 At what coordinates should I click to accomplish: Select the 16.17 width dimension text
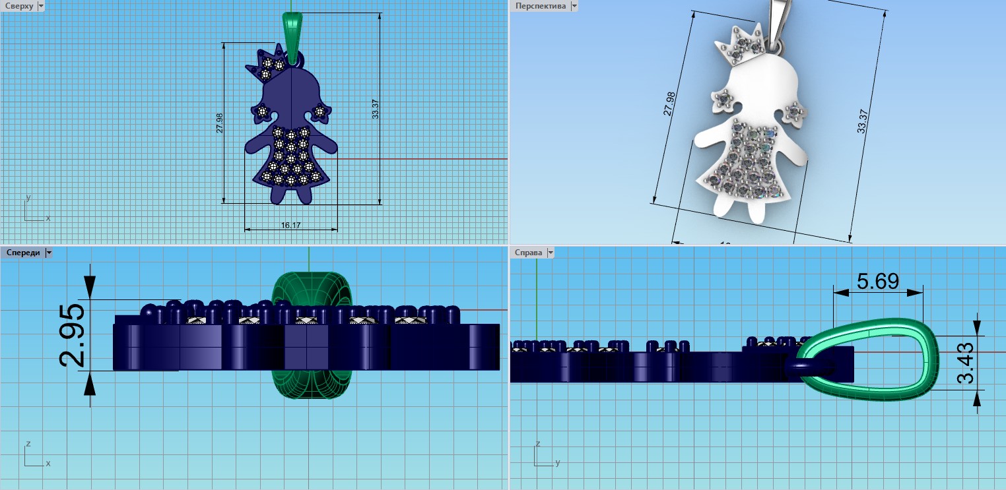[290, 226]
